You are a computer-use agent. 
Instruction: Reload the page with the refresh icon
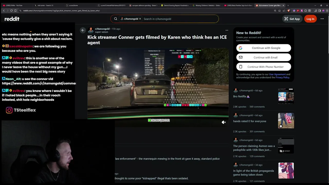pos(12,11)
